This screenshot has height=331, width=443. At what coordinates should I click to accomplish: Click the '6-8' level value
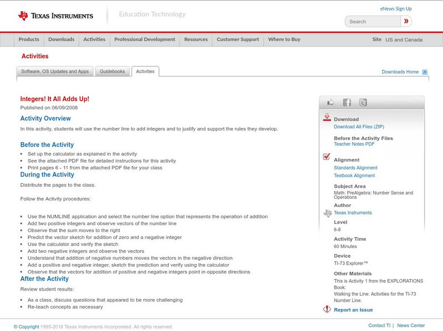pos(337,230)
